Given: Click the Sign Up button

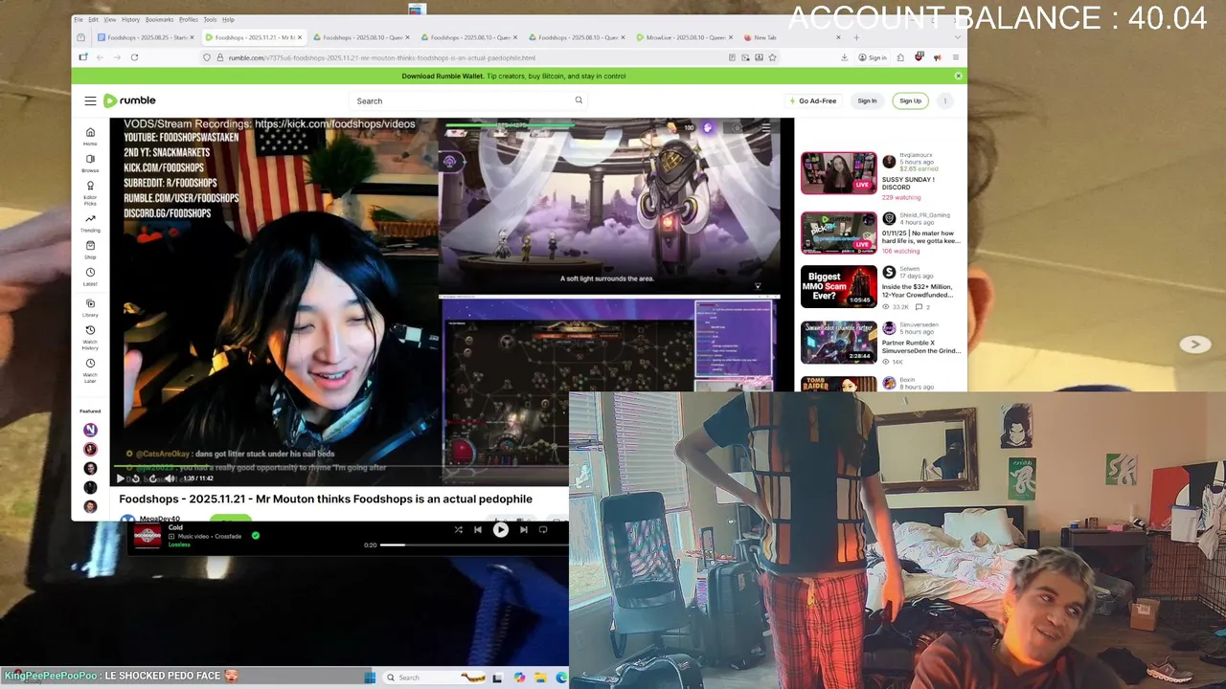Looking at the screenshot, I should 910,100.
